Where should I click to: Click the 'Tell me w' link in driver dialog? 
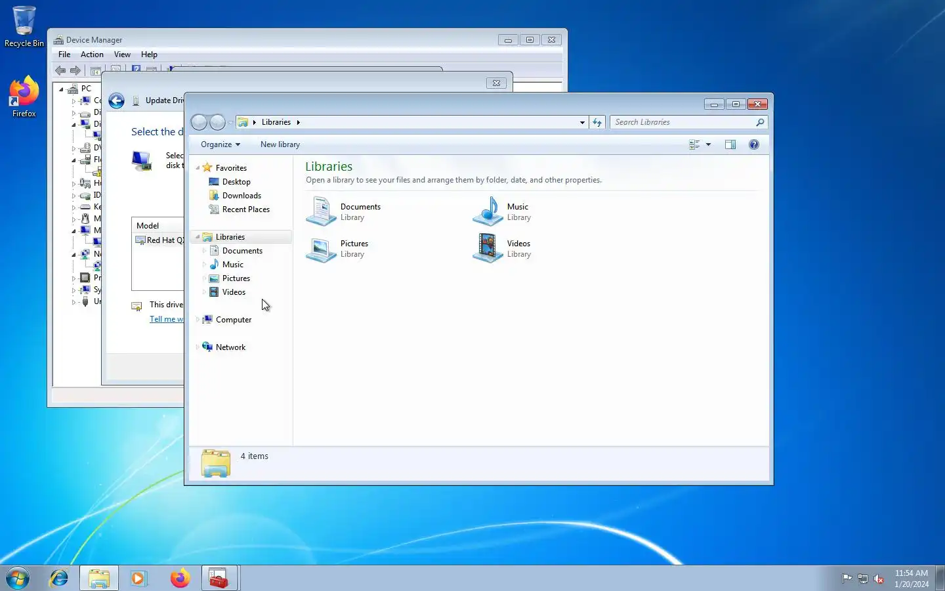[x=167, y=319]
